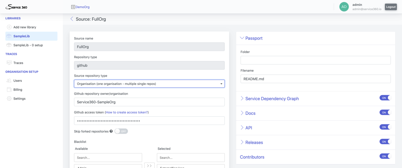This screenshot has width=402, height=168.
Task: Disable the Contributors toggle
Action: click(385, 156)
